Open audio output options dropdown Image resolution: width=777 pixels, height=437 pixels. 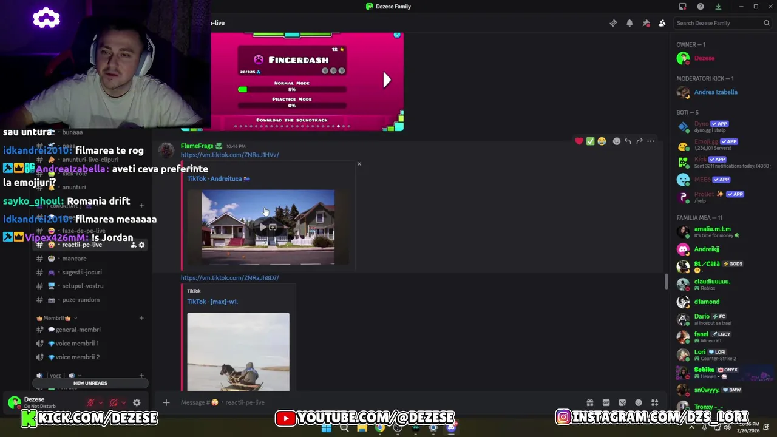point(123,402)
